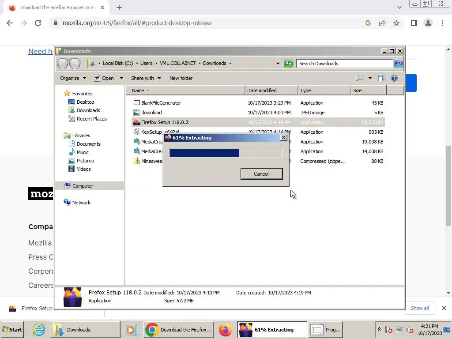Close the Chrome downloads bar

[x=444, y=308]
